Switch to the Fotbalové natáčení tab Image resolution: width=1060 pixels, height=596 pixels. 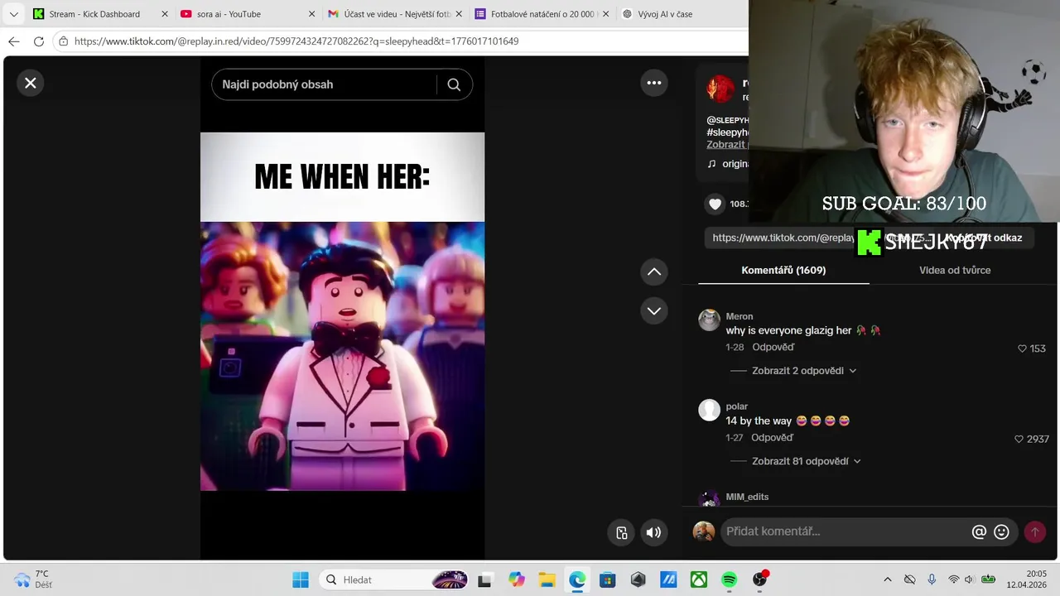537,14
